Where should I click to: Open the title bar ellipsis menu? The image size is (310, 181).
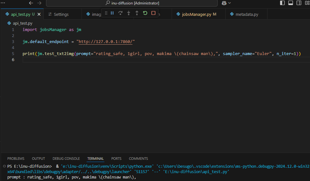pos(3,3)
